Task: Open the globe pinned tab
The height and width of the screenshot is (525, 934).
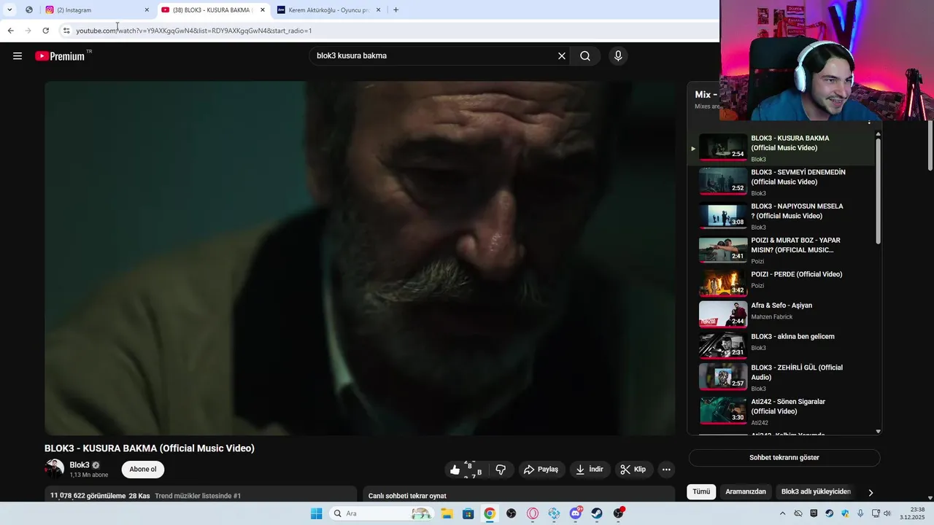Action: click(x=29, y=10)
